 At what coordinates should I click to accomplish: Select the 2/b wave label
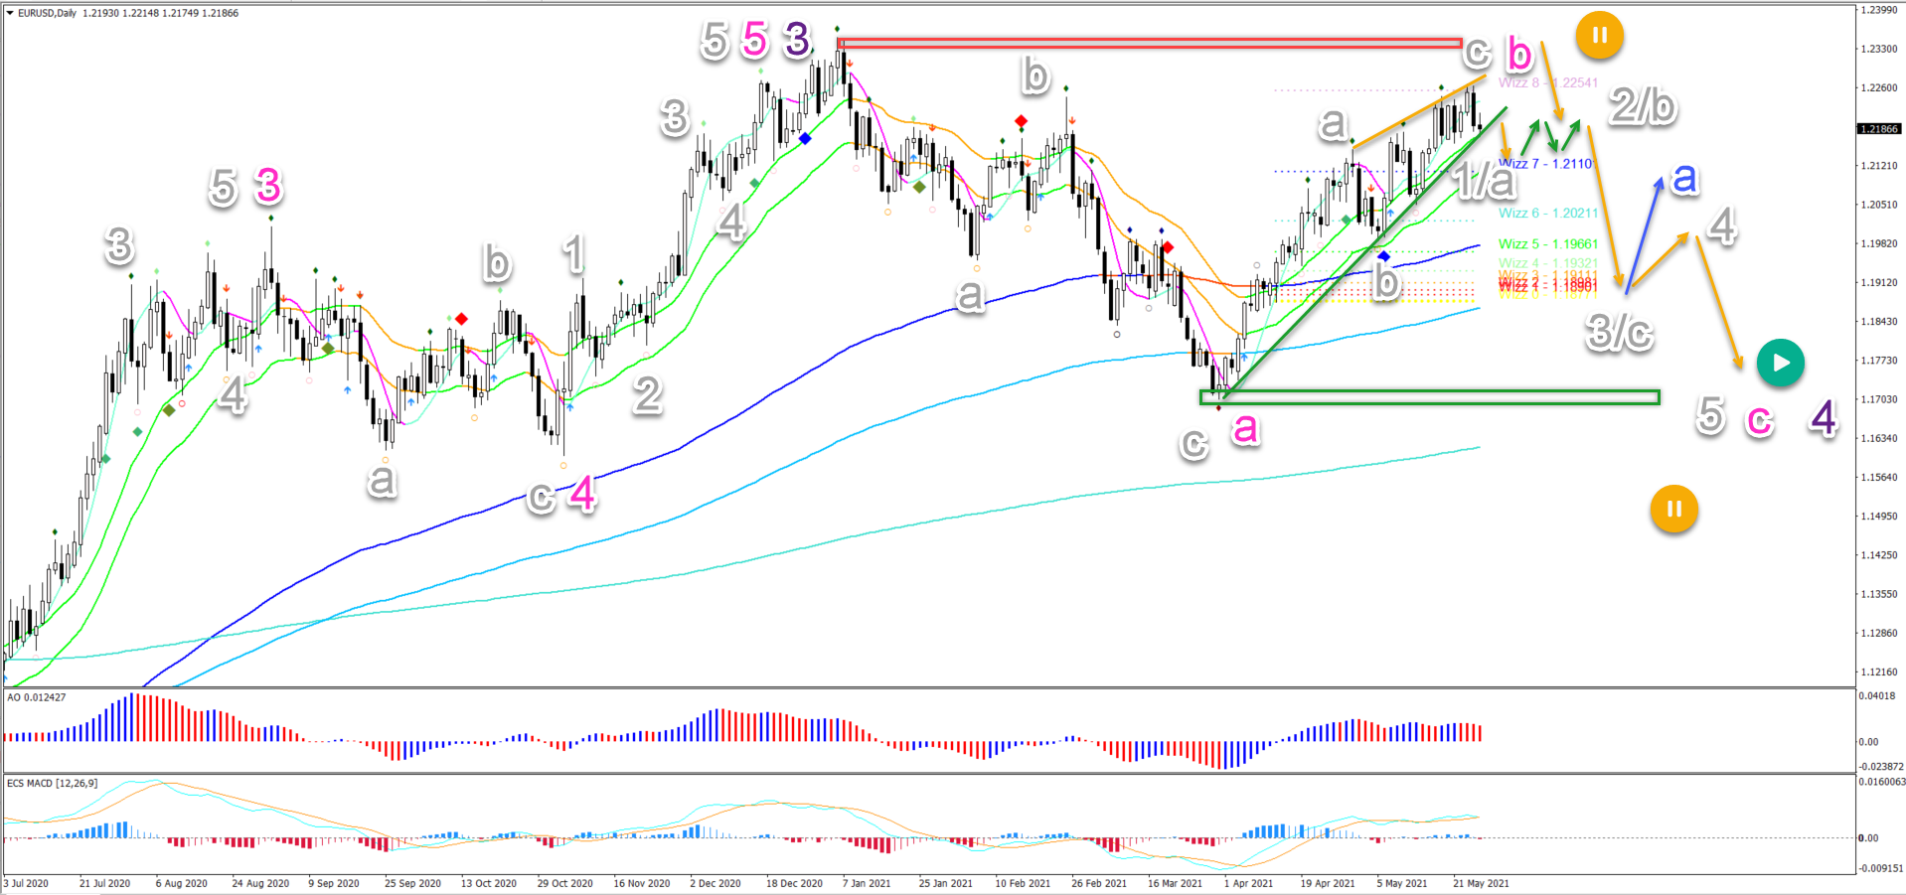click(x=1644, y=105)
